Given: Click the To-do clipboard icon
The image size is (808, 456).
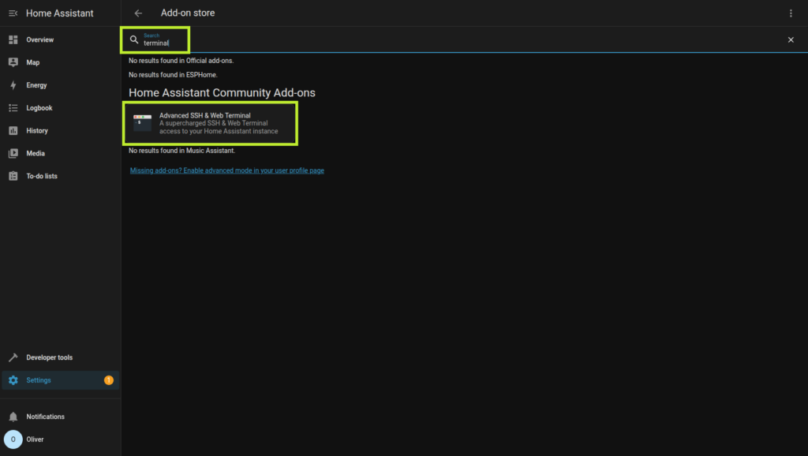Looking at the screenshot, I should coord(13,176).
